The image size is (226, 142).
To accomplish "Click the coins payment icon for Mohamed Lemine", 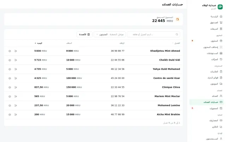I will click(x=16, y=105).
